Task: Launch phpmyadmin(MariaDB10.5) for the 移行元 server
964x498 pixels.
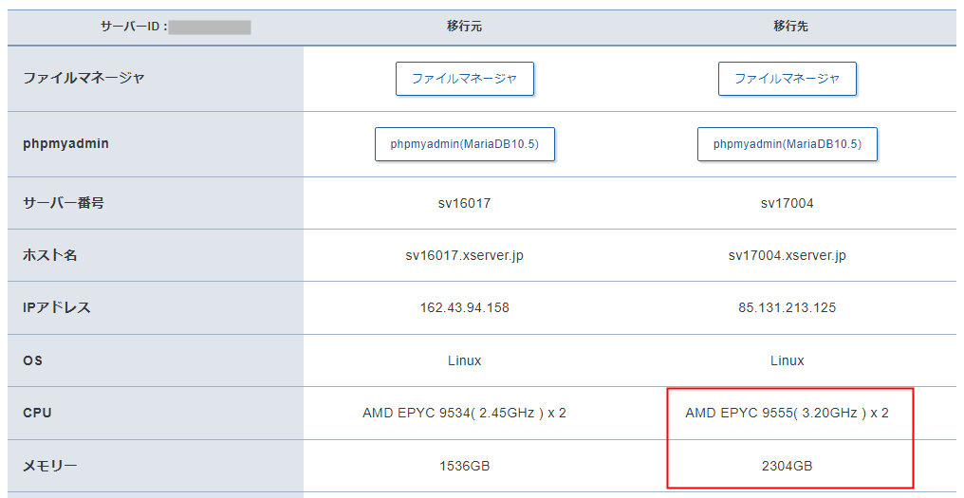Action: 464,144
